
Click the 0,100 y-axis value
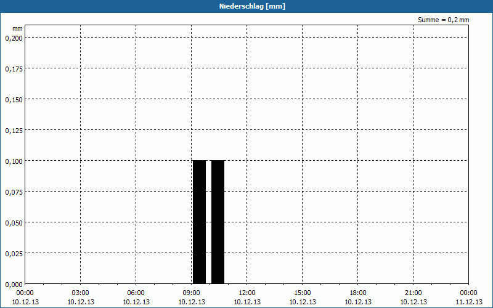[x=14, y=161]
